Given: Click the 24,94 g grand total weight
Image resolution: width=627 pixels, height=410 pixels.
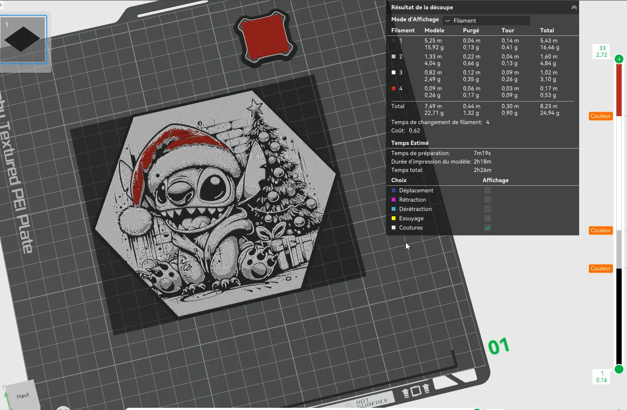Looking at the screenshot, I should 549,113.
